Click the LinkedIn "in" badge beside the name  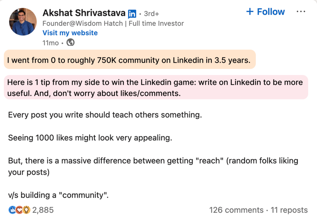coord(132,14)
